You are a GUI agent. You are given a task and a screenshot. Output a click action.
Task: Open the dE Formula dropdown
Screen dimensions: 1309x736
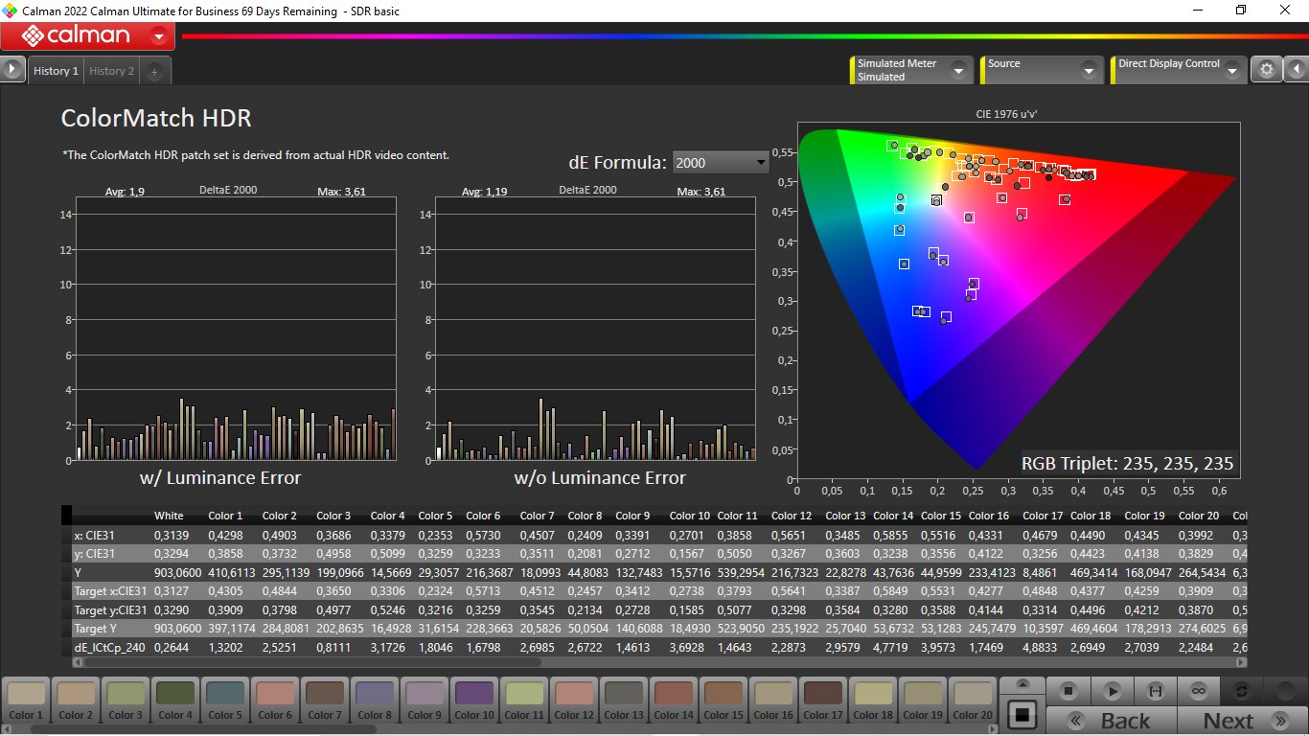click(x=720, y=163)
